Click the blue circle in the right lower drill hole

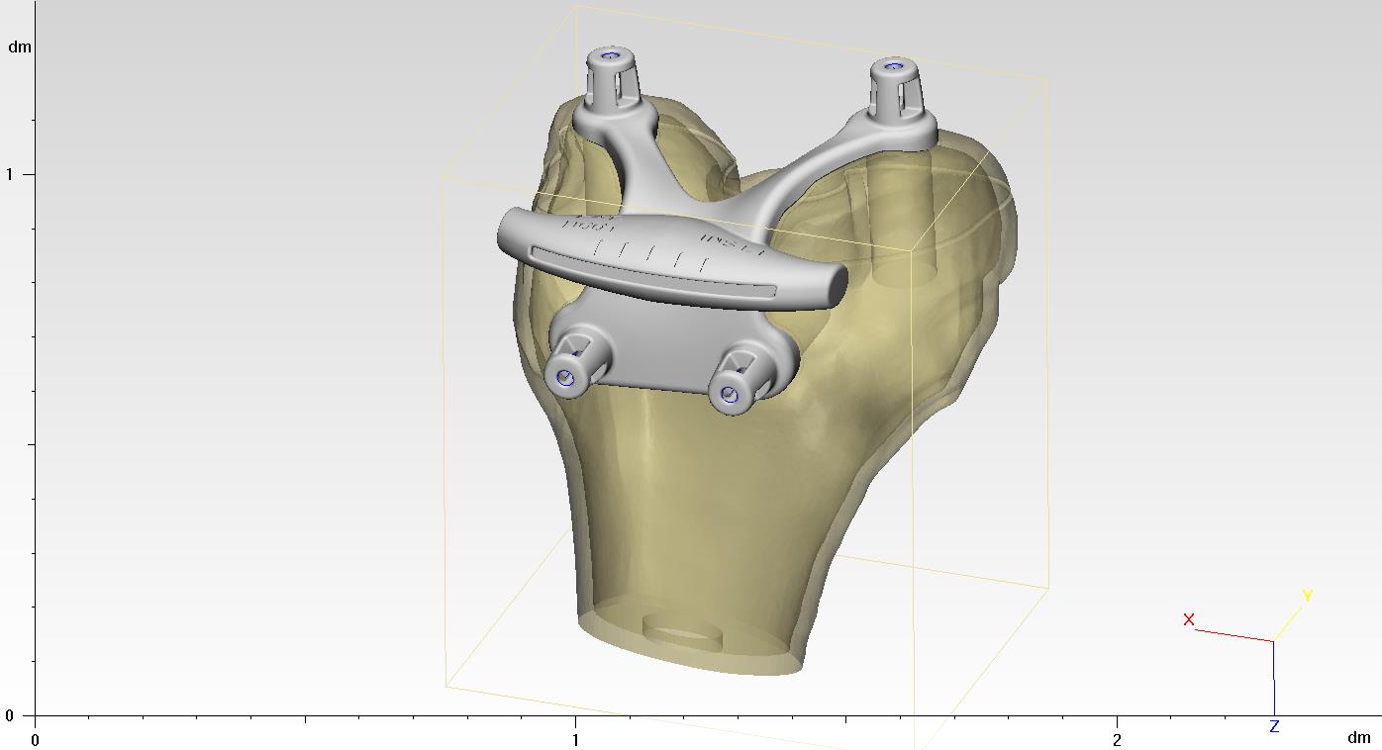[x=732, y=395]
